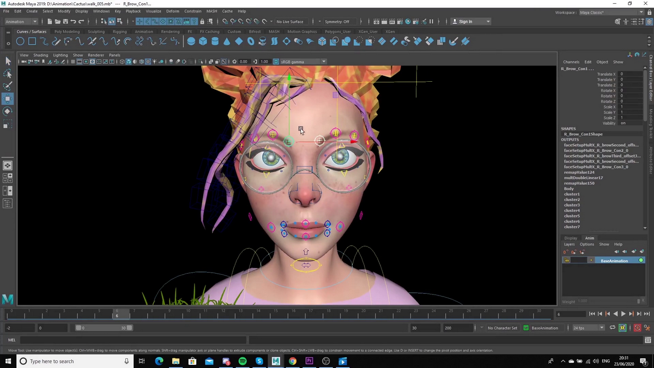Viewport: 654px width, 368px height.
Task: Click the pause Viewport icon
Action: (431, 22)
